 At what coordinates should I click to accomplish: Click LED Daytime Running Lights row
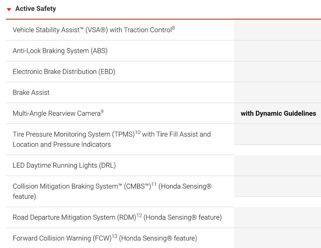click(163, 166)
